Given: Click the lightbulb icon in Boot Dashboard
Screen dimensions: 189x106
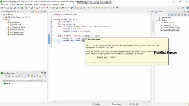Looking at the screenshot, I should [32, 77].
